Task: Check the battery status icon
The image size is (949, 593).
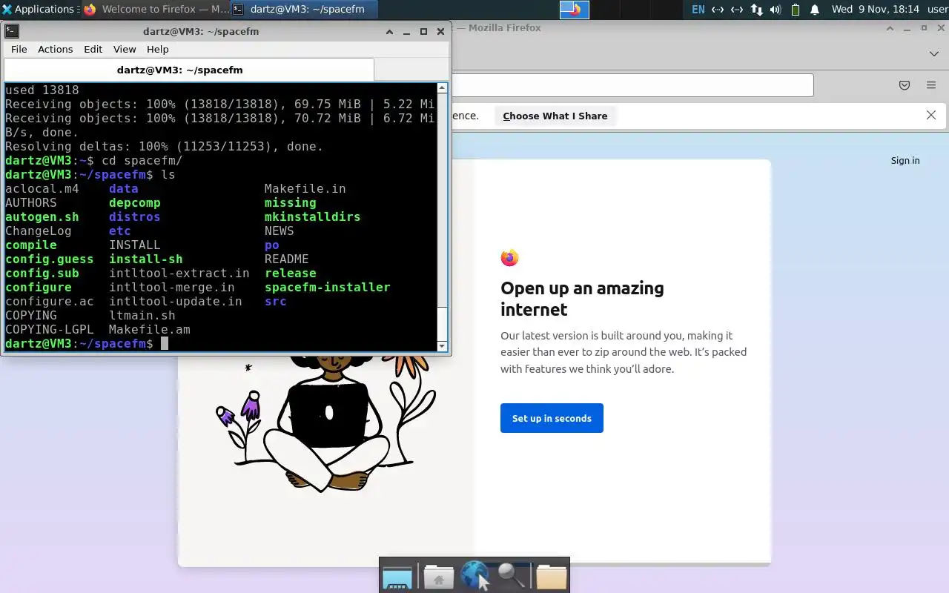Action: tap(796, 10)
